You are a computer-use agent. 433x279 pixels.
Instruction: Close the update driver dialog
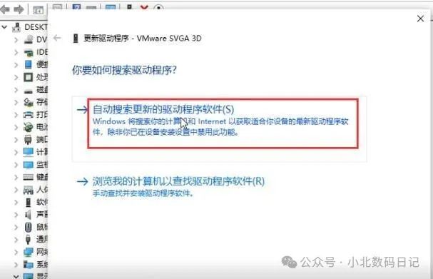(420, 19)
